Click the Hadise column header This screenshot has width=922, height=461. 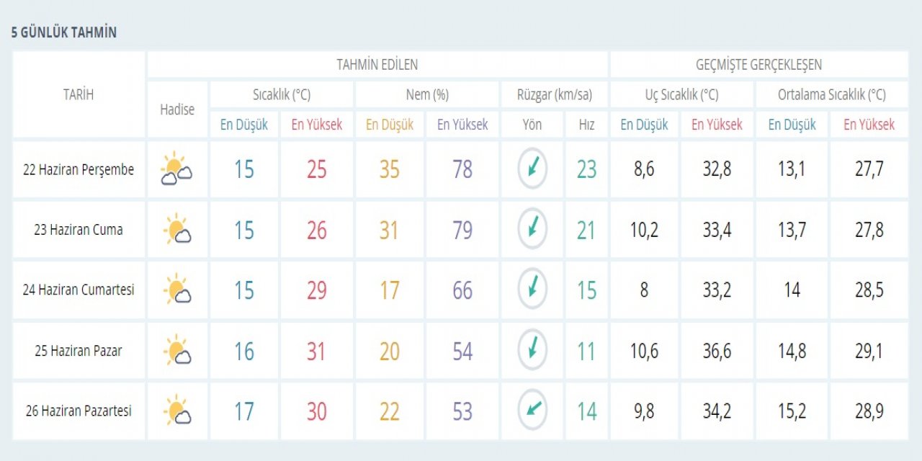(x=177, y=109)
